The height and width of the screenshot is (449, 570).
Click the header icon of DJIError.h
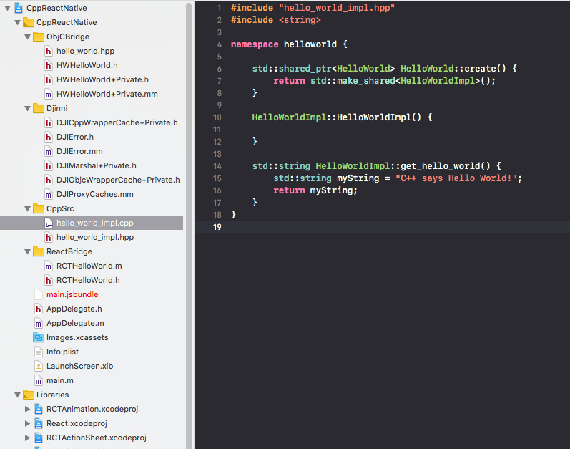click(49, 137)
